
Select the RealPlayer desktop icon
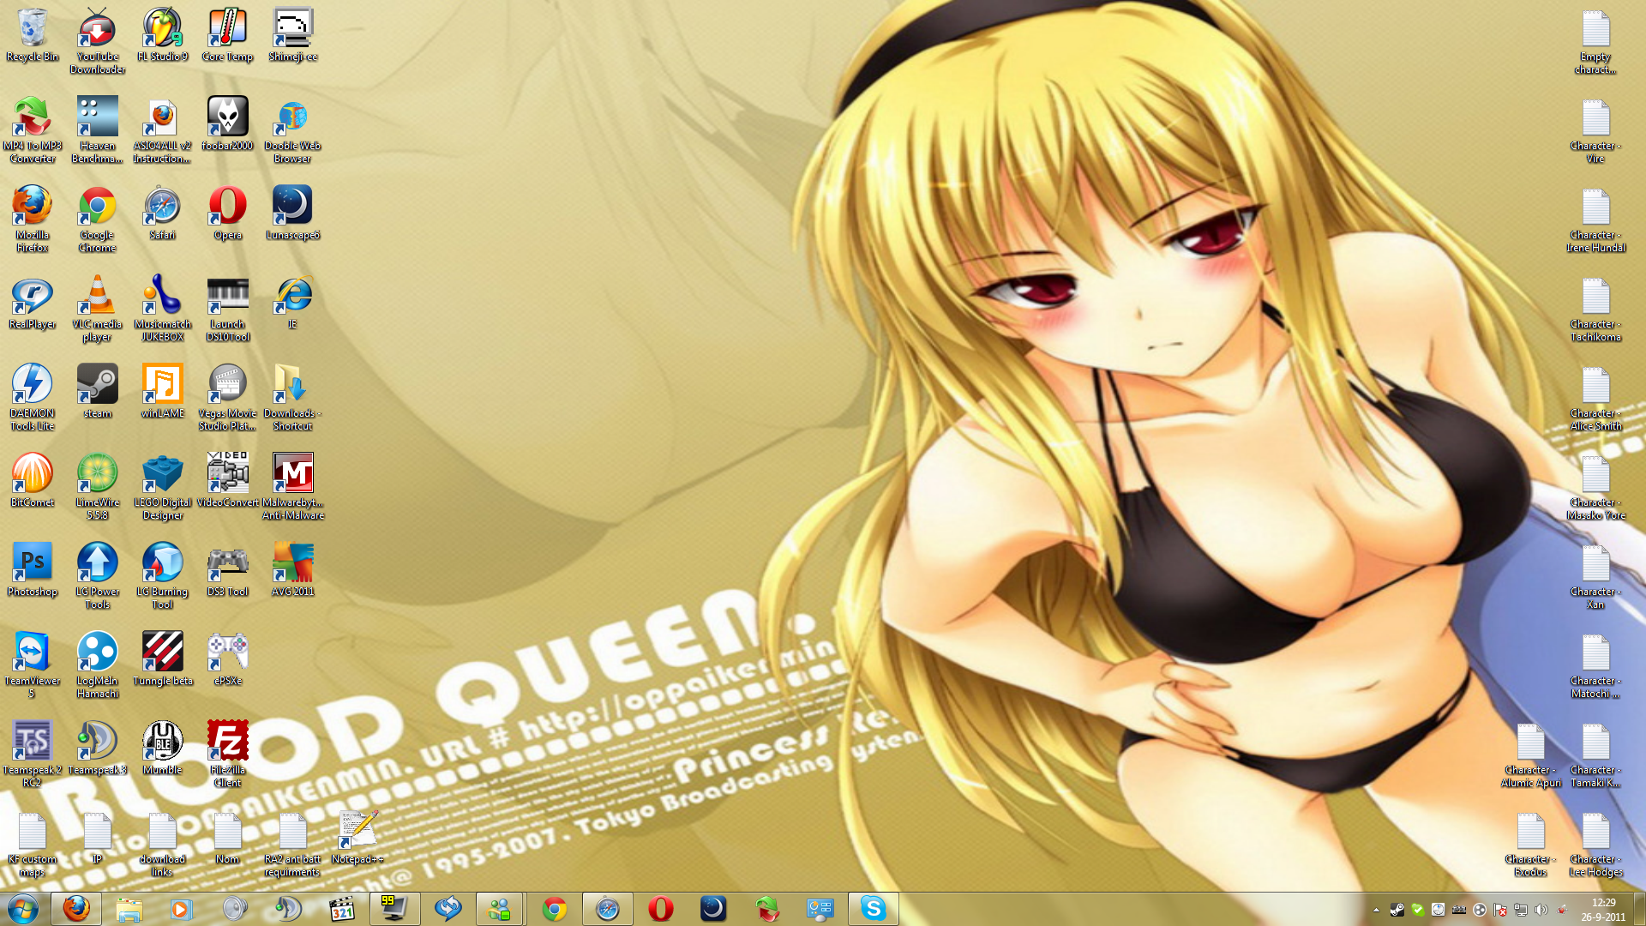[x=33, y=303]
